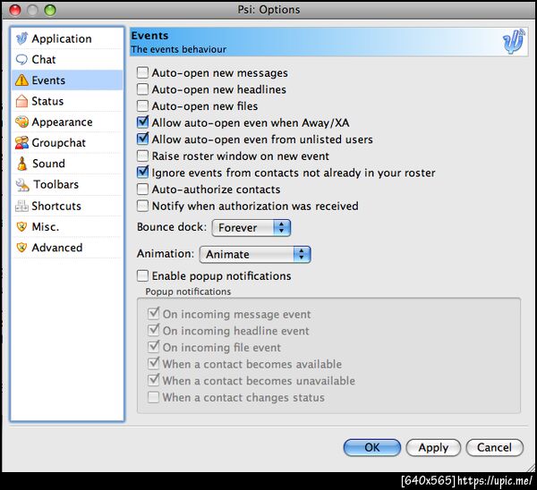Viewport: 537px width, 490px height.
Task: Click the Shortcuts keyboard icon
Action: [21, 206]
